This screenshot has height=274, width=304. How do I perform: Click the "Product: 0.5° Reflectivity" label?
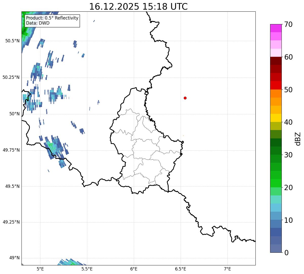tap(52, 18)
